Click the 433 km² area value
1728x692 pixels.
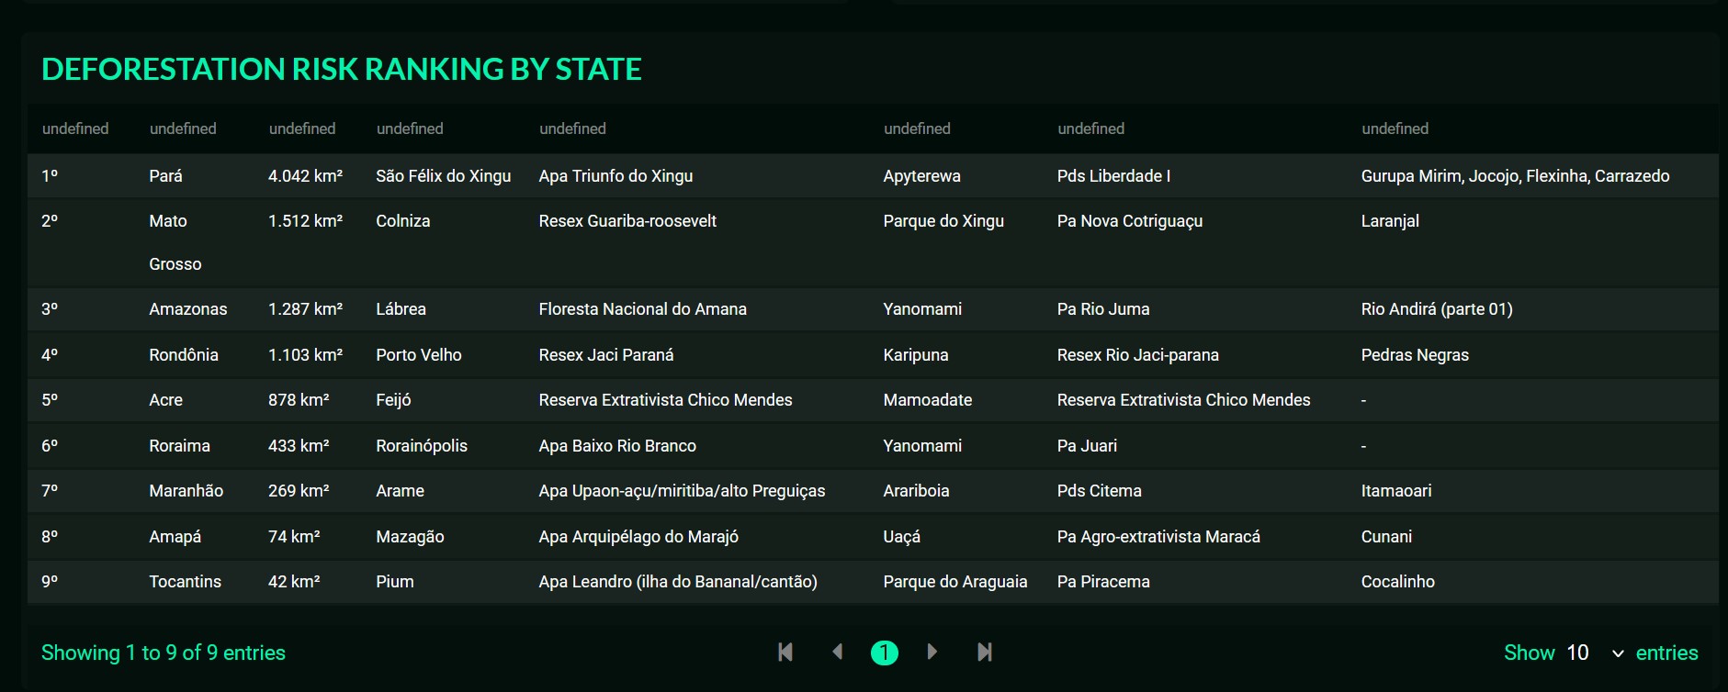coord(299,446)
